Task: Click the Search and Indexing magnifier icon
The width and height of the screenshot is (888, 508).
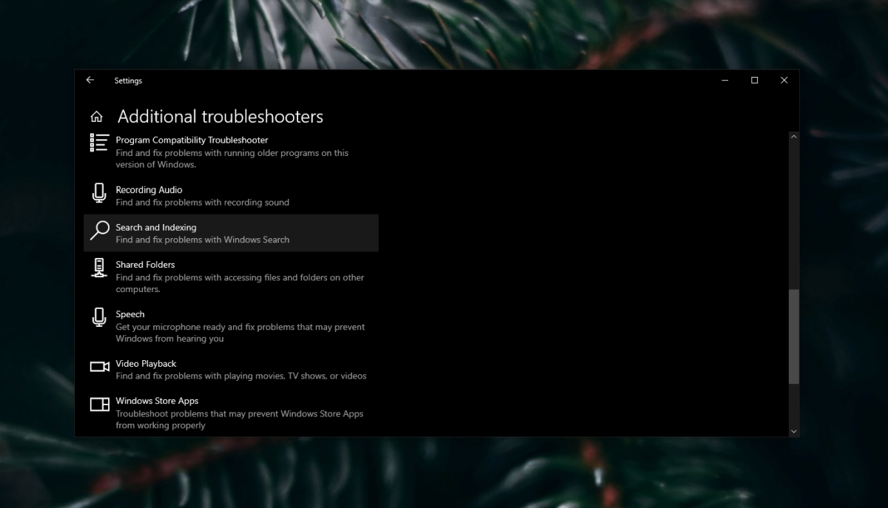Action: 99,231
